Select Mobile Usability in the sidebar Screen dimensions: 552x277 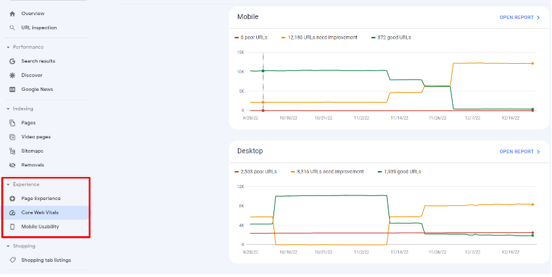click(x=39, y=226)
